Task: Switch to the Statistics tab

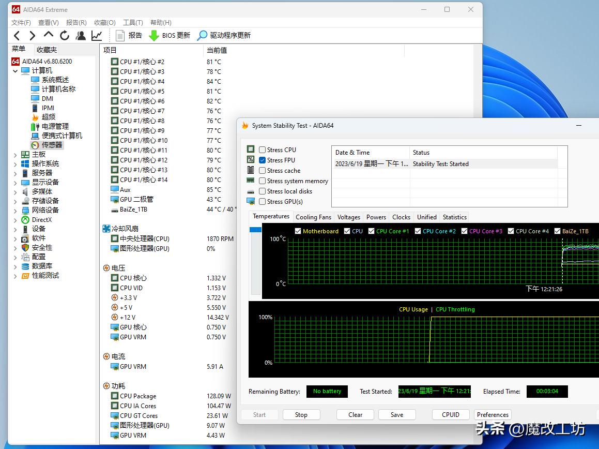Action: point(454,217)
